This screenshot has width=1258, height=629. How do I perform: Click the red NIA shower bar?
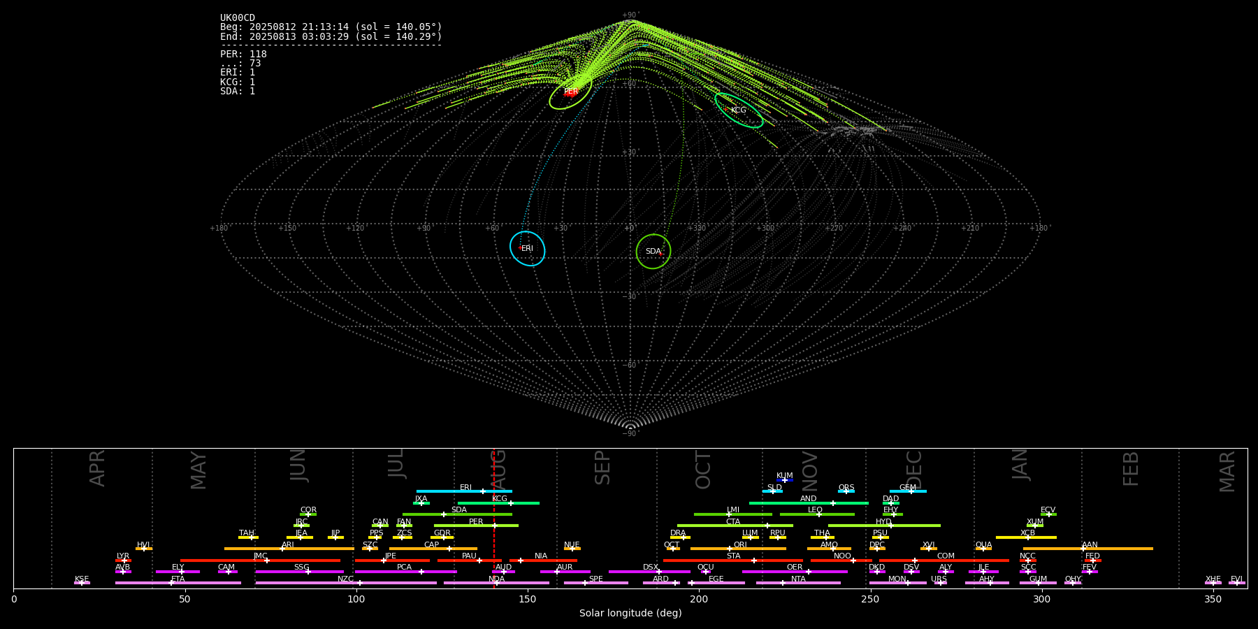click(x=543, y=560)
